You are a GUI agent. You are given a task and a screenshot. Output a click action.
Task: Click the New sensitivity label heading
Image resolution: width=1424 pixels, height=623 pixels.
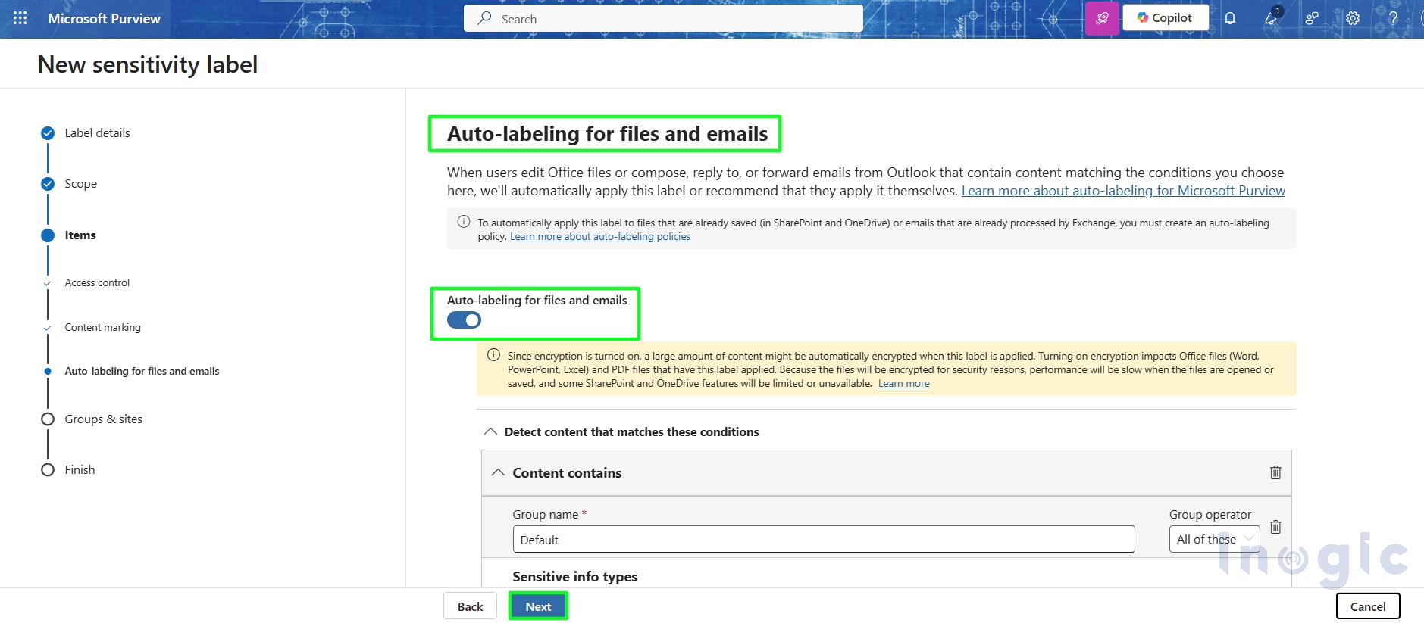point(148,64)
